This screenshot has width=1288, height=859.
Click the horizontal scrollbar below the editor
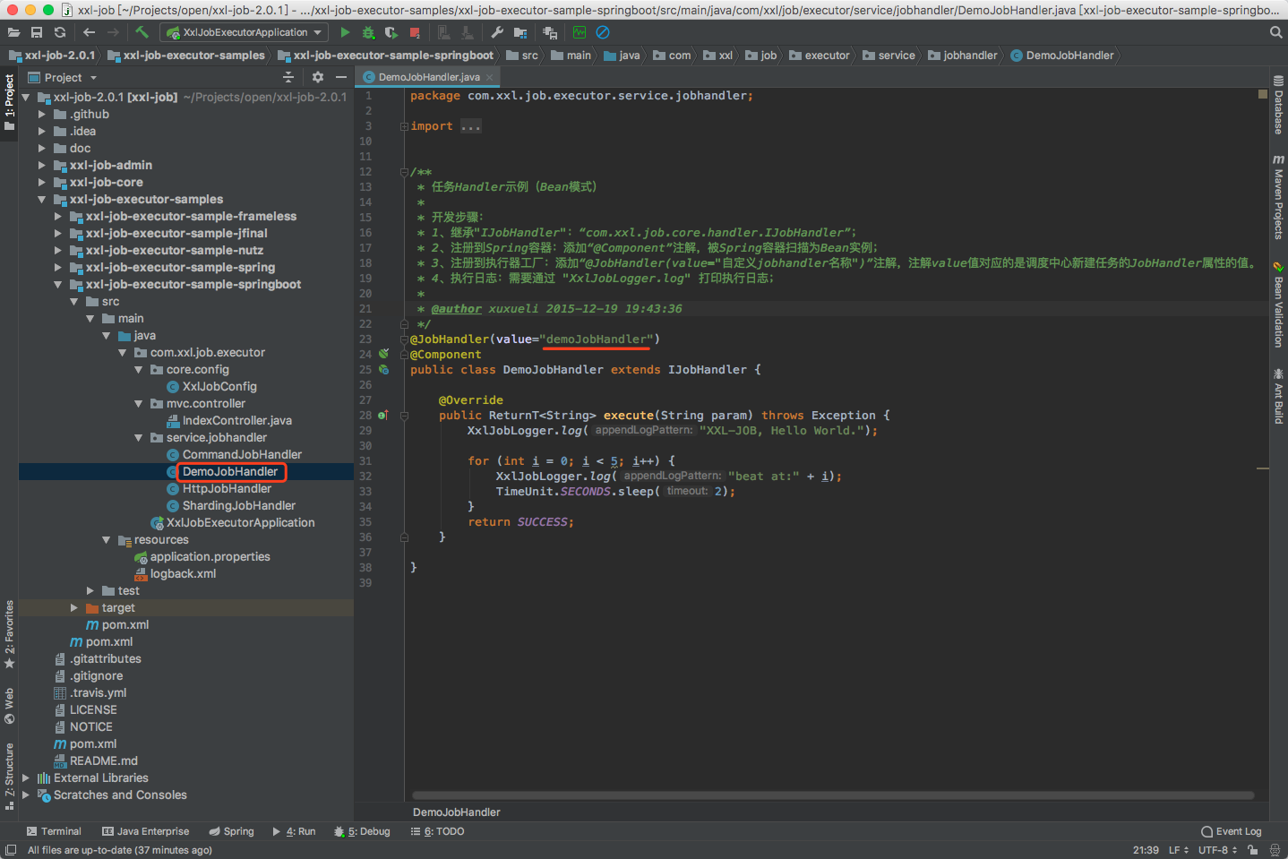coord(832,795)
